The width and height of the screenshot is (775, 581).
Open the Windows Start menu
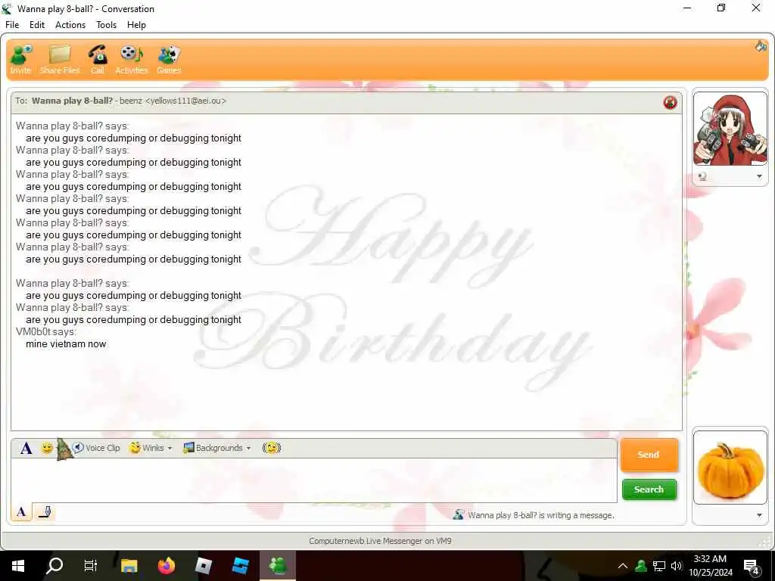click(x=18, y=565)
